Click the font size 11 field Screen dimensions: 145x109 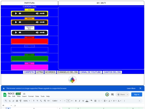(68, 101)
